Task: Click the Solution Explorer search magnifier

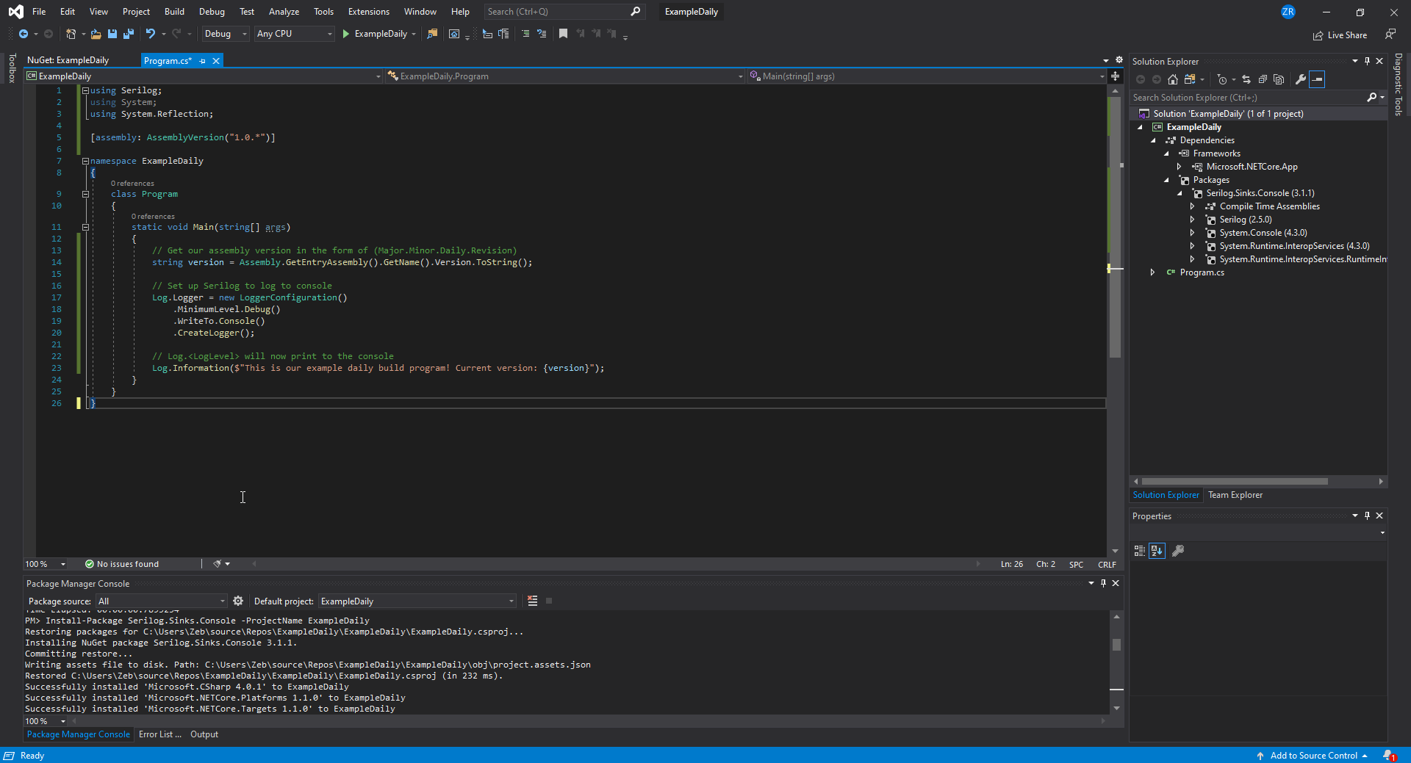Action: pyautogui.click(x=1371, y=98)
